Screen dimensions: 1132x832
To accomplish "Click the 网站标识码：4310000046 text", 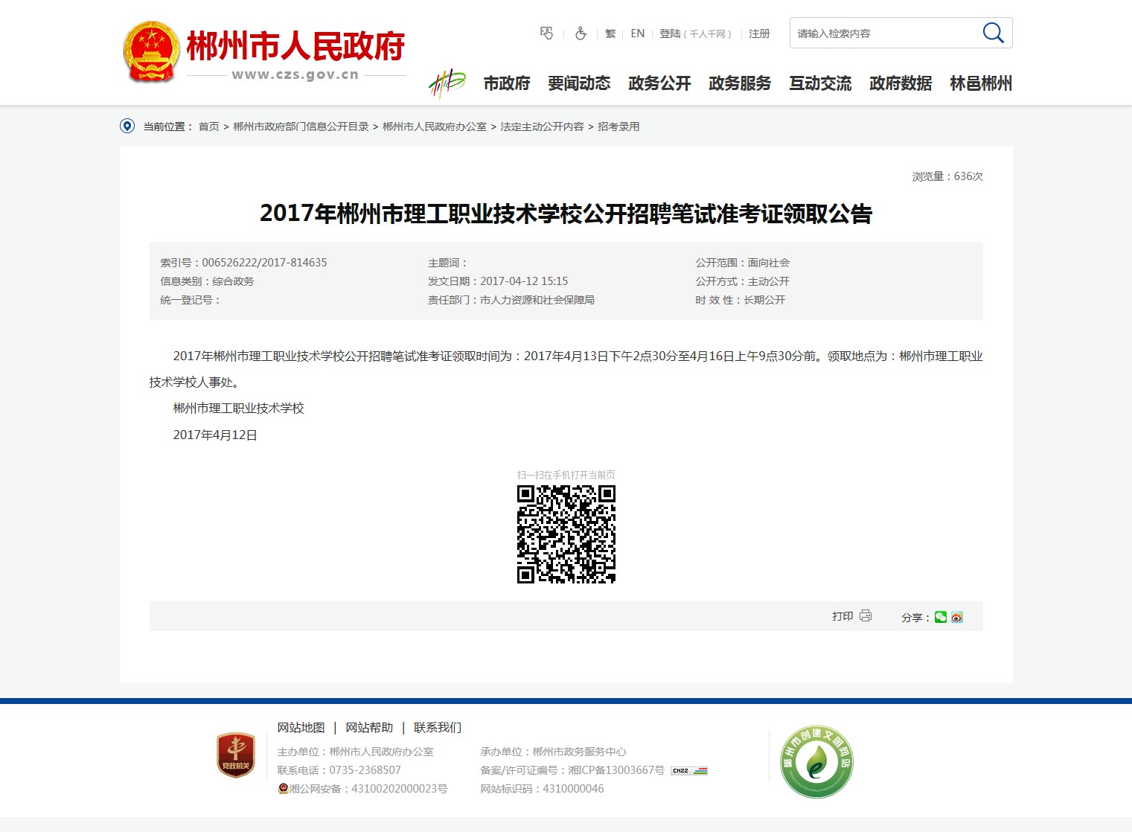I will click(542, 789).
